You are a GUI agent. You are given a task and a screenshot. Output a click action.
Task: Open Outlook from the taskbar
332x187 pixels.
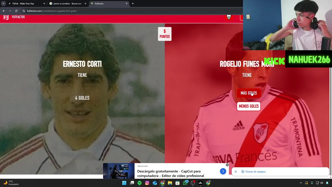pos(155,183)
